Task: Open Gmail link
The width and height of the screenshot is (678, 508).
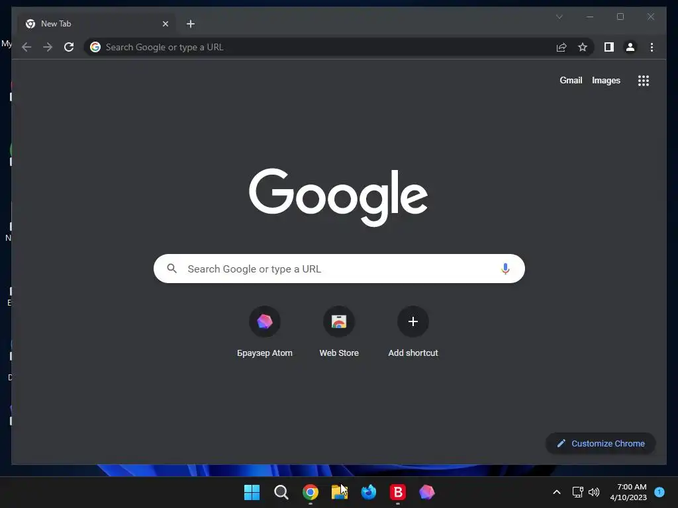Action: pyautogui.click(x=571, y=80)
